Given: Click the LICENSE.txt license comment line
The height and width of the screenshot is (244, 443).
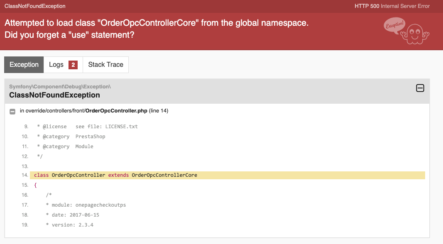Looking at the screenshot, I should [87, 127].
